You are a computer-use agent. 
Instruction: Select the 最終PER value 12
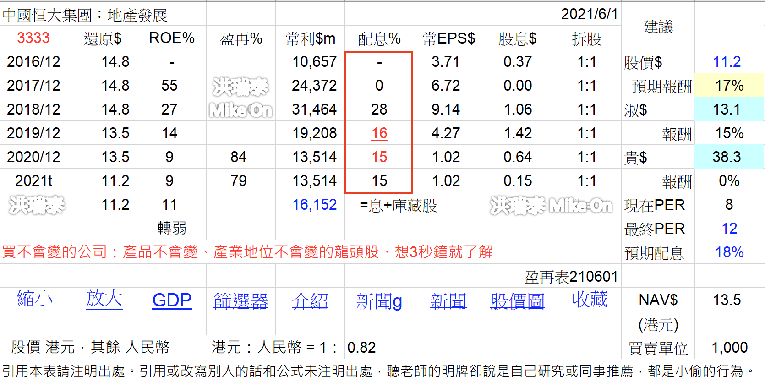pyautogui.click(x=729, y=228)
